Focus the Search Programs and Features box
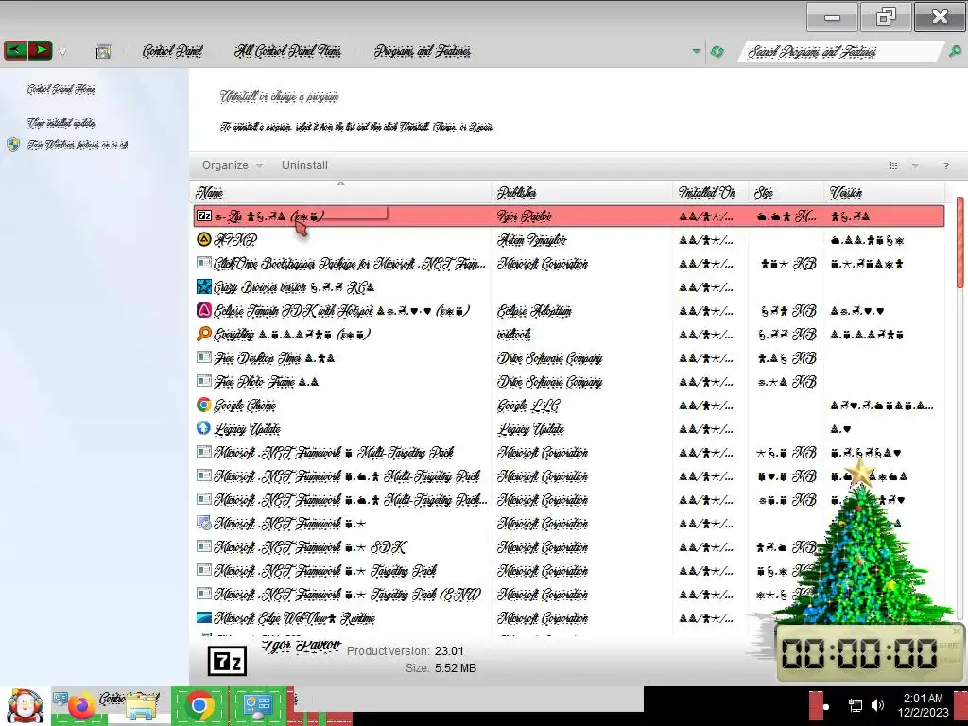The height and width of the screenshot is (726, 968). tap(839, 52)
